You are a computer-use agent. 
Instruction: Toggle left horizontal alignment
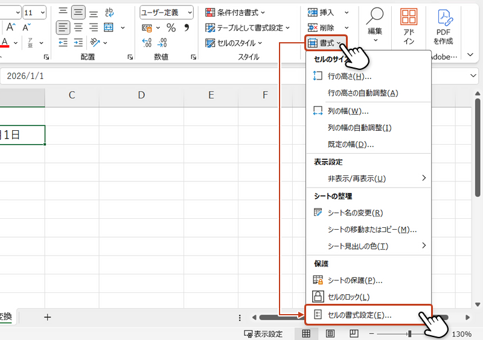[x=63, y=28]
